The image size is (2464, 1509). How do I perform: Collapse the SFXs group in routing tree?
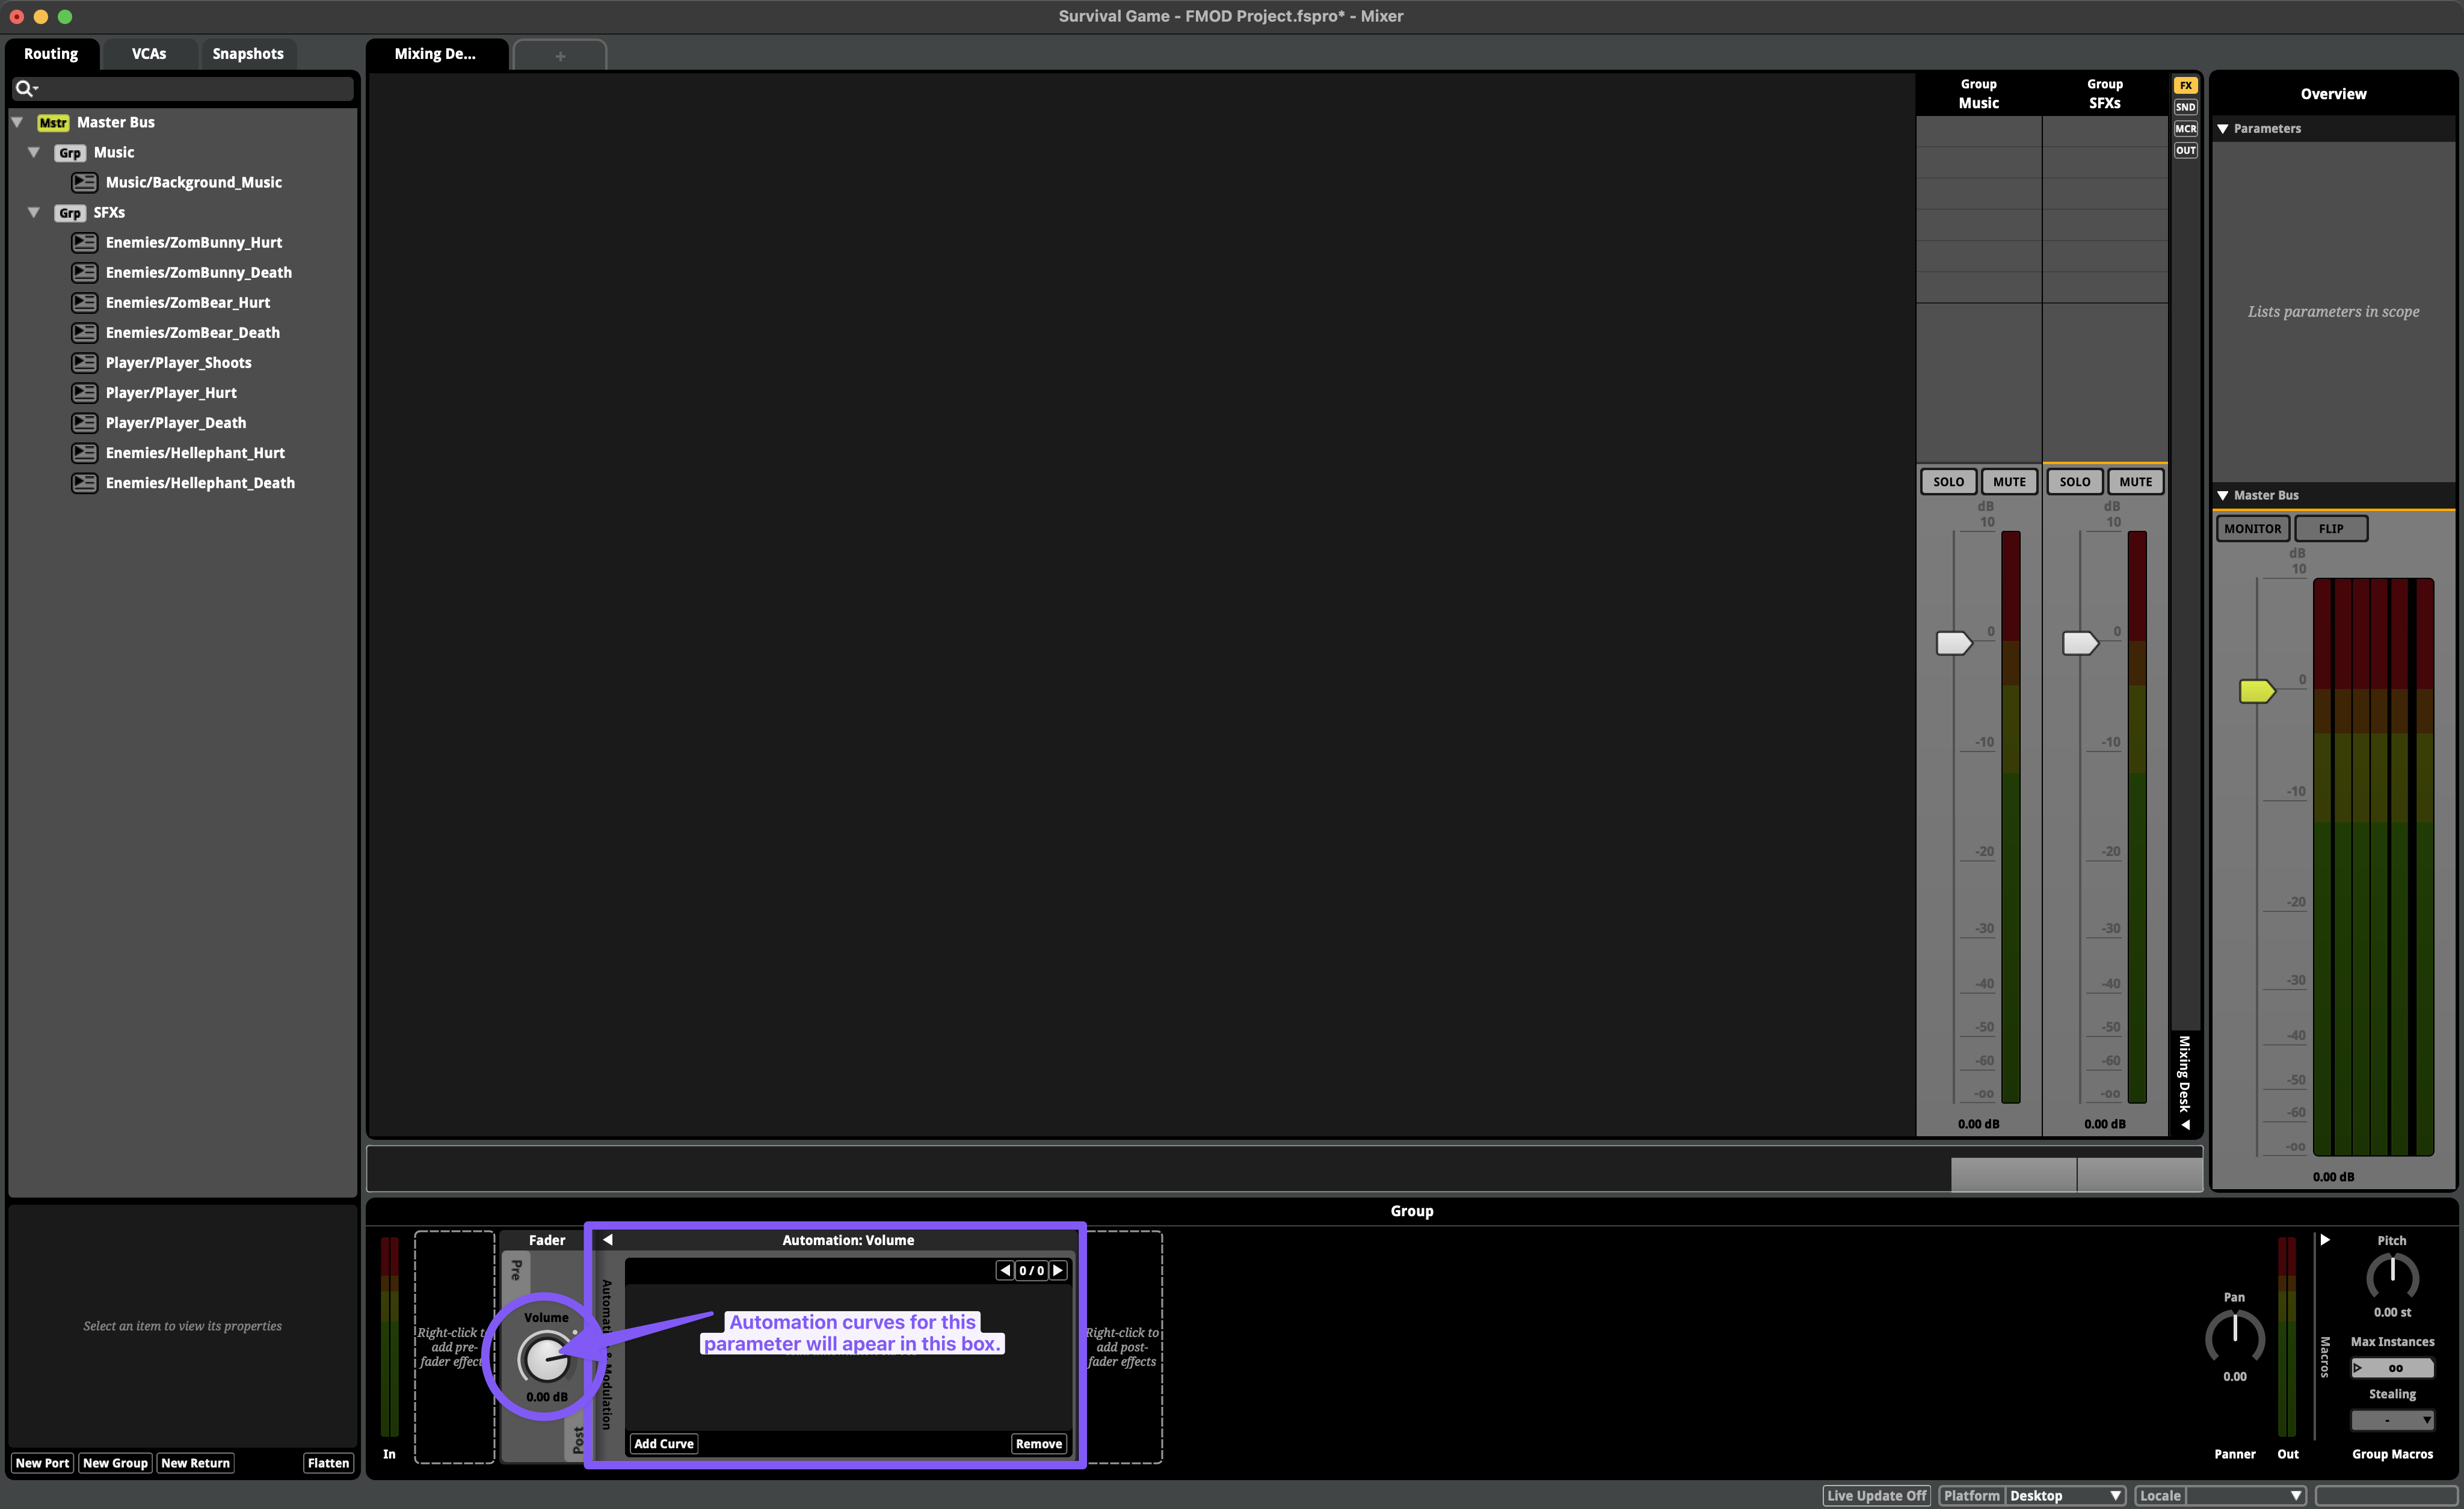pos(34,212)
